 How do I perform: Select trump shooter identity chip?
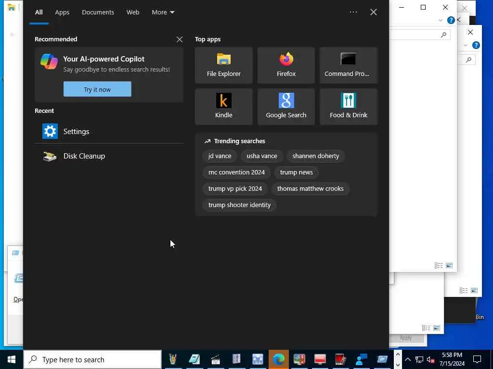239,205
